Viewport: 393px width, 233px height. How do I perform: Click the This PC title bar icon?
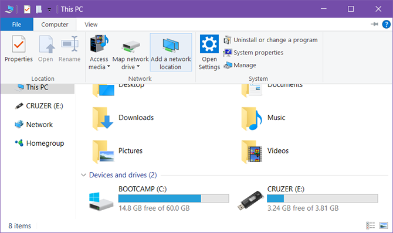tap(9, 9)
